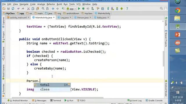
Task: Click the Cut scissors icon
Action: coord(28,9)
